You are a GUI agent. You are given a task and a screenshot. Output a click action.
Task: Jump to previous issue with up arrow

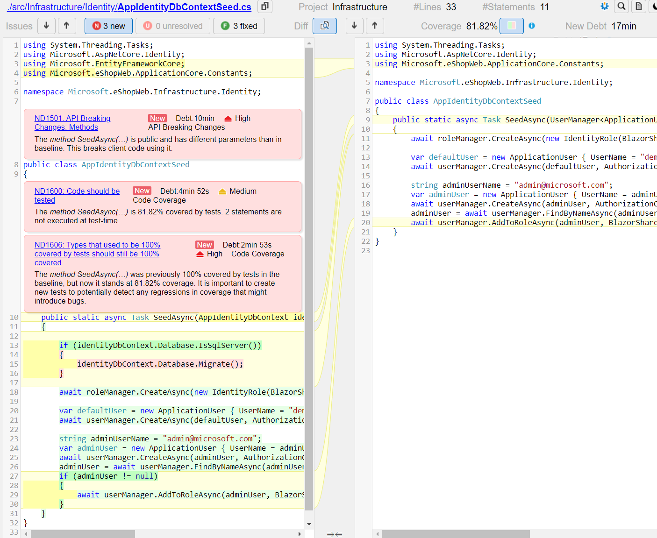(67, 26)
